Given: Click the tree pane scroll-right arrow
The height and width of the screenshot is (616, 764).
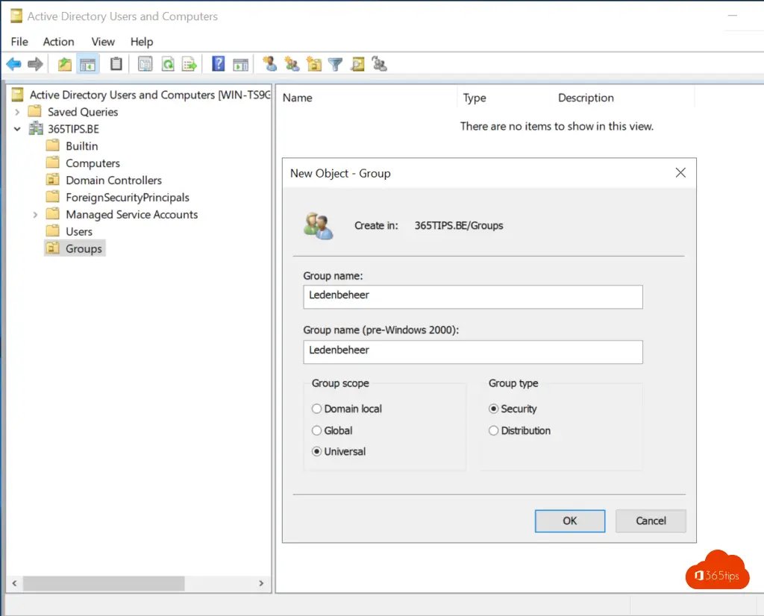Looking at the screenshot, I should click(x=261, y=583).
